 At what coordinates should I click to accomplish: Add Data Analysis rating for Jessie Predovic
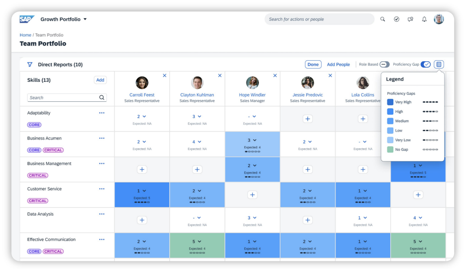point(308,220)
